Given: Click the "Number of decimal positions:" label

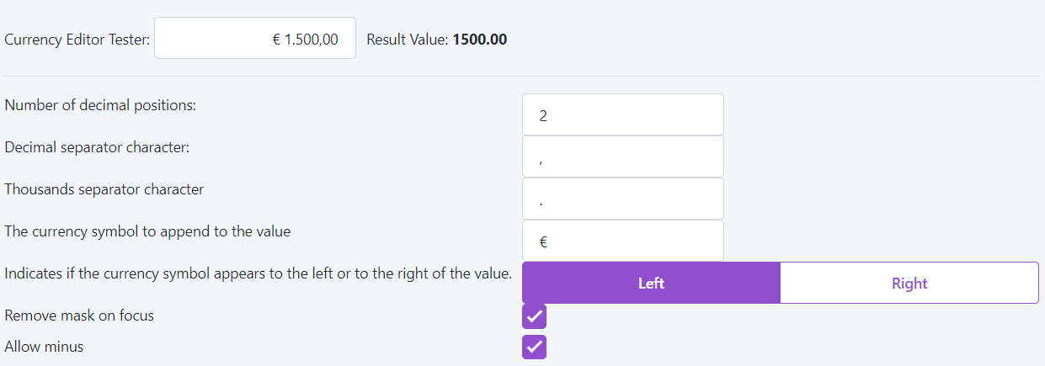Looking at the screenshot, I should (100, 105).
